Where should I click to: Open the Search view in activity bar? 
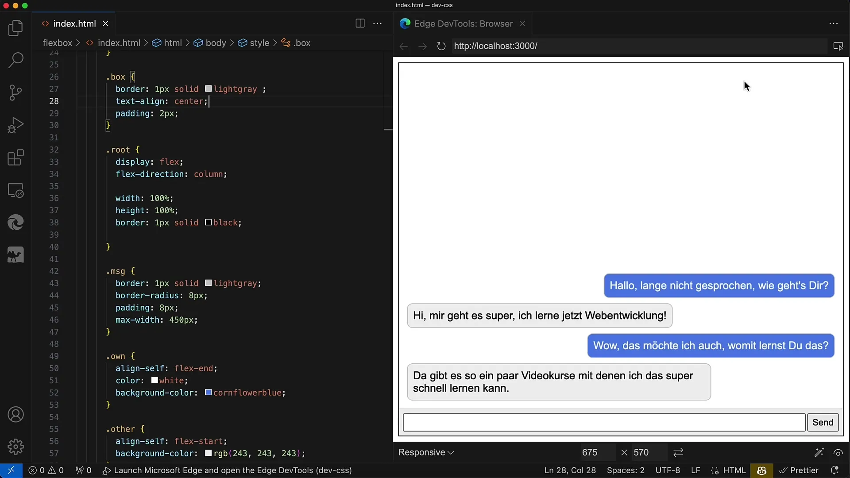pos(15,60)
